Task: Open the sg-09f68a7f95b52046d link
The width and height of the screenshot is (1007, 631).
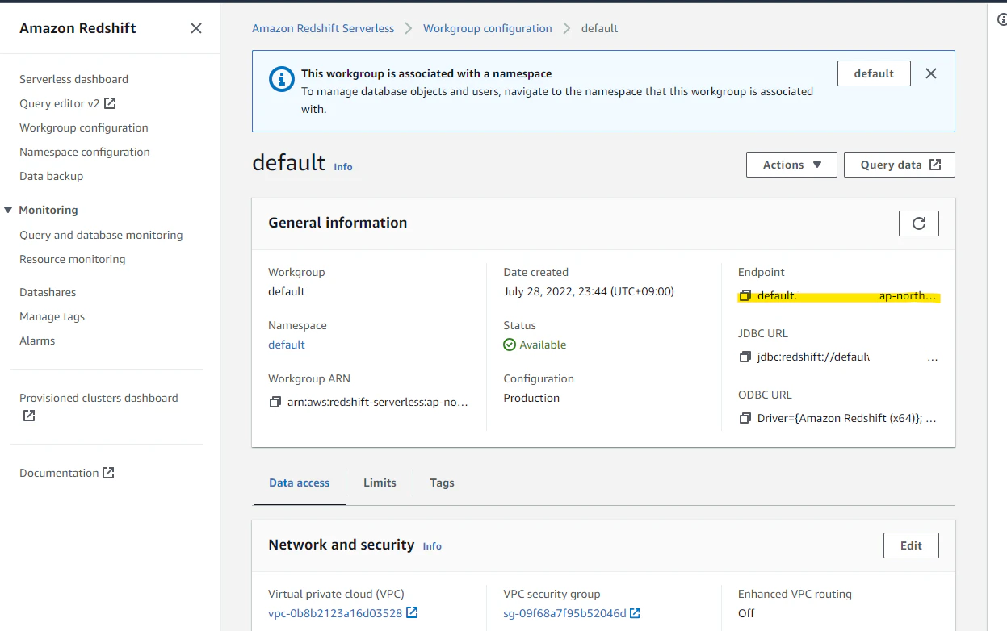Action: click(x=564, y=613)
